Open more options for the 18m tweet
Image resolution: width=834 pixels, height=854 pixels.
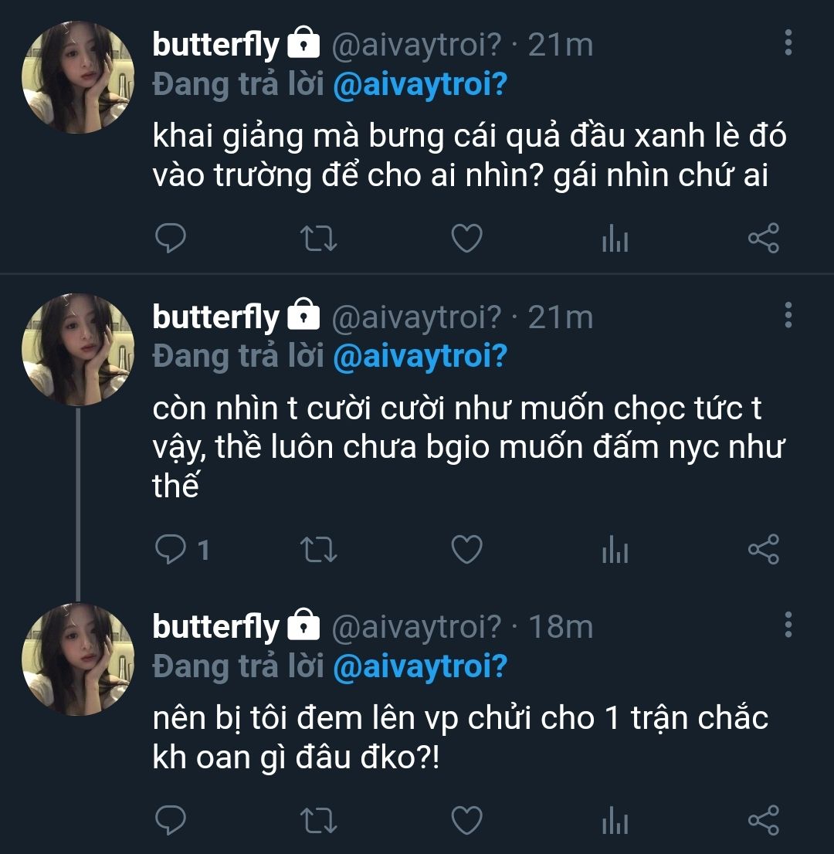coord(788,625)
